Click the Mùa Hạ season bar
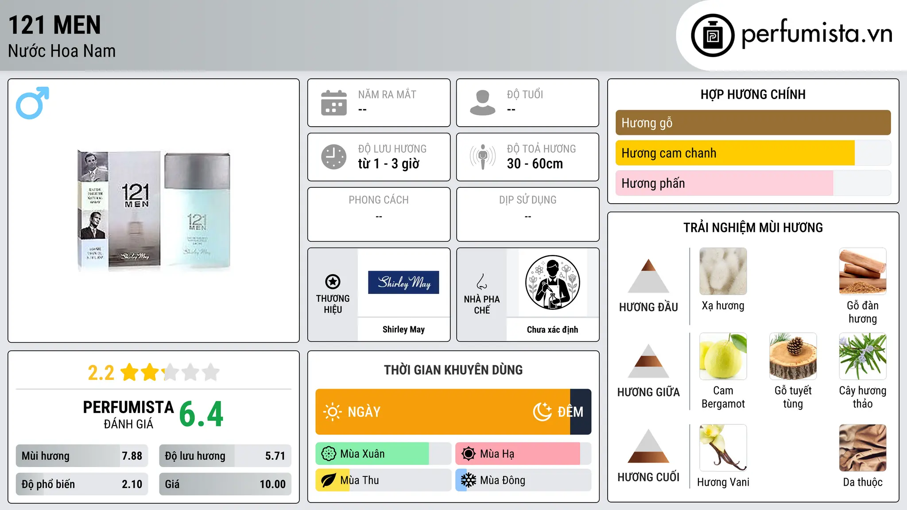The width and height of the screenshot is (907, 510). [523, 454]
